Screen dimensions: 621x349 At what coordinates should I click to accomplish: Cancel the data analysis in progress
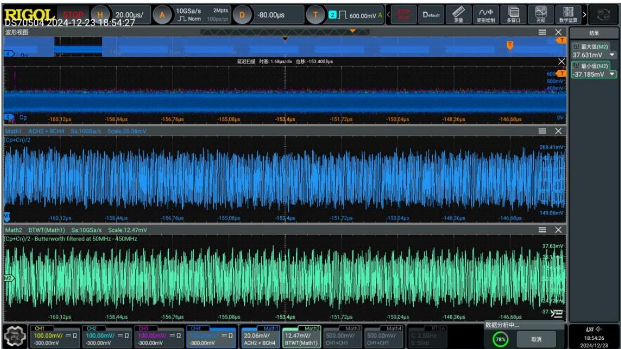536,339
